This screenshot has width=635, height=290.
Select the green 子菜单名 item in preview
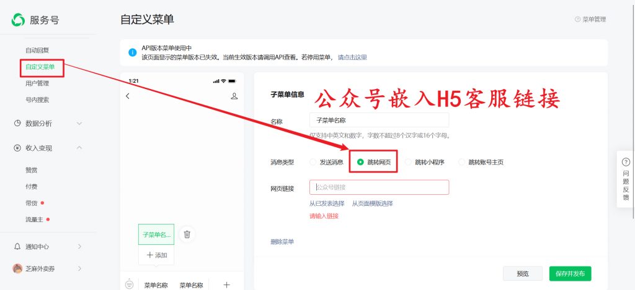point(156,234)
